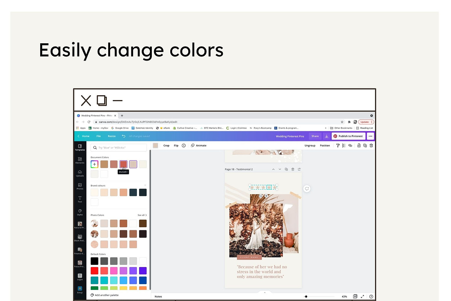The height and width of the screenshot is (301, 451).
Task: Click the Share button
Action: click(x=315, y=136)
